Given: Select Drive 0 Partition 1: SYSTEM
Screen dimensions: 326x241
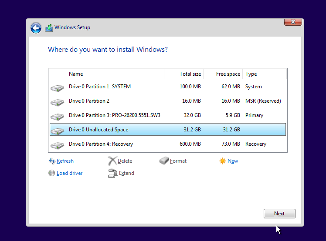Looking at the screenshot, I should pos(168,87).
